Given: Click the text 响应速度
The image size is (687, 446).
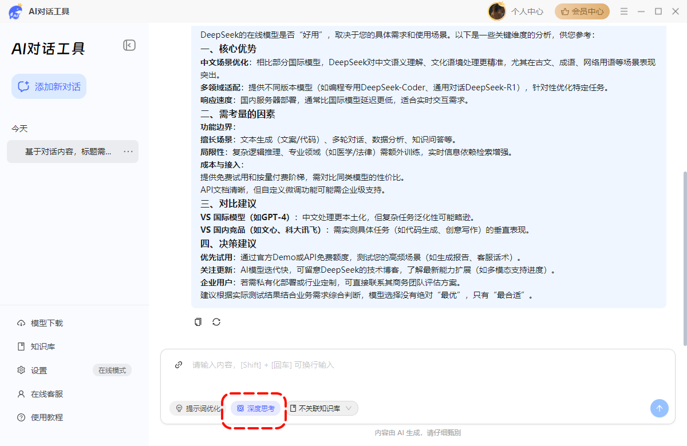Looking at the screenshot, I should (216, 100).
